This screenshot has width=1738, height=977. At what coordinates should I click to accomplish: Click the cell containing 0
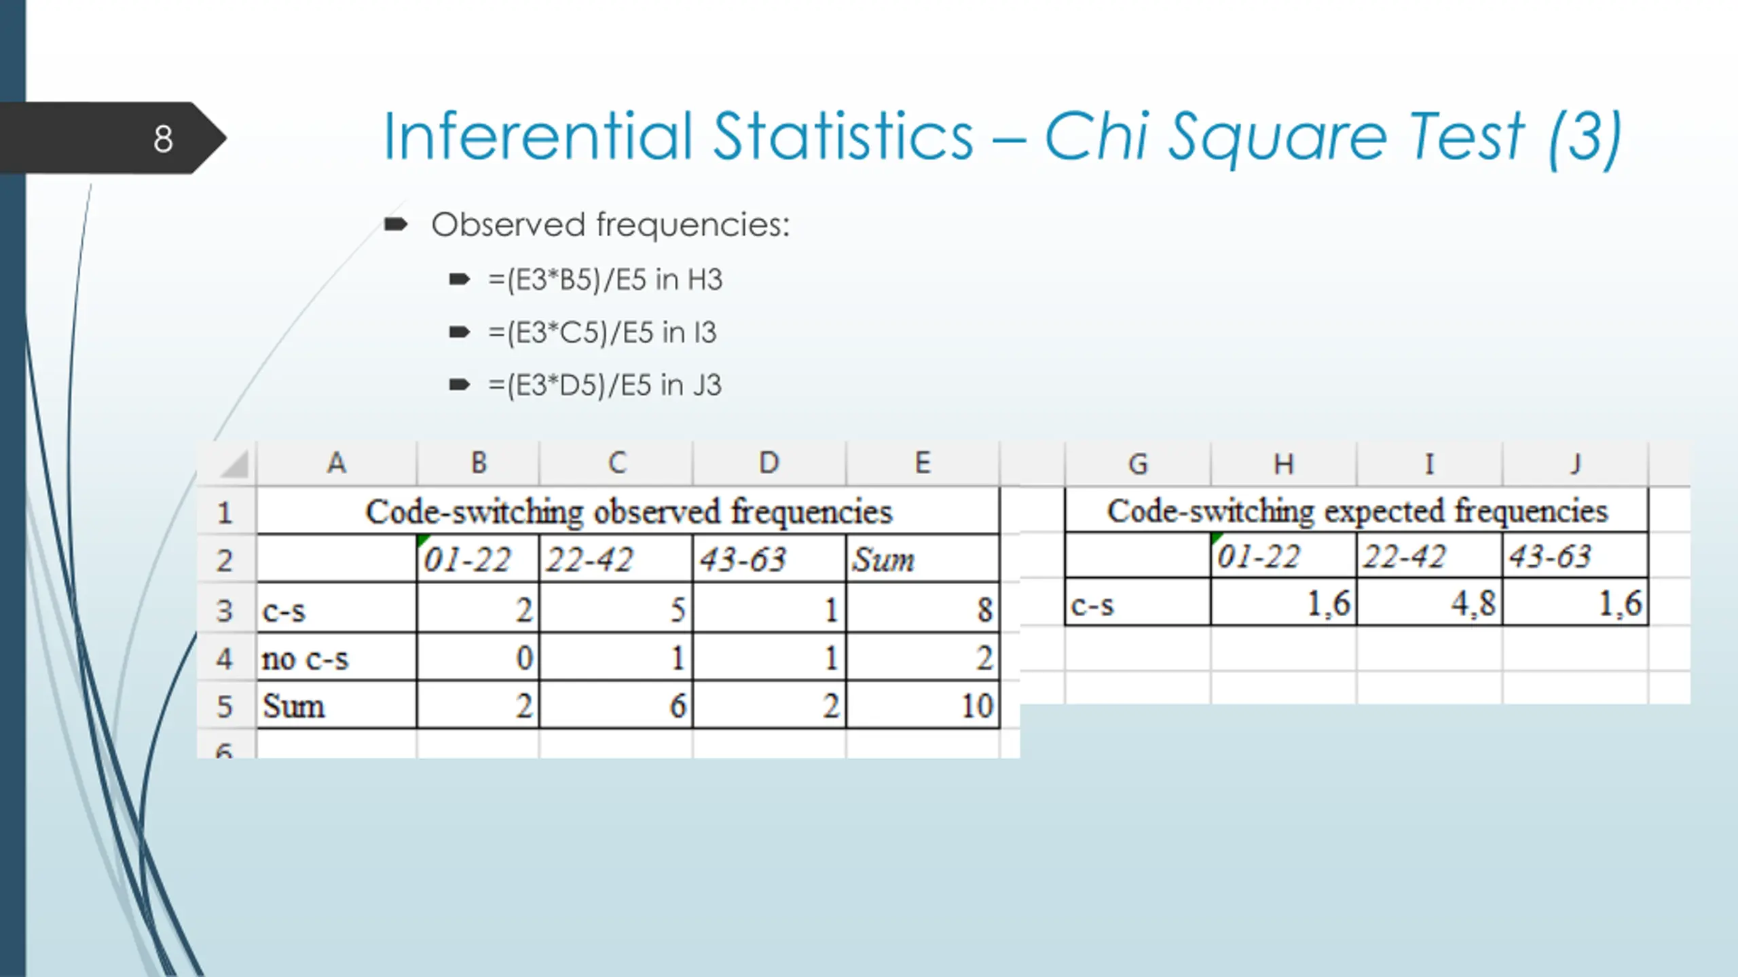pos(478,657)
